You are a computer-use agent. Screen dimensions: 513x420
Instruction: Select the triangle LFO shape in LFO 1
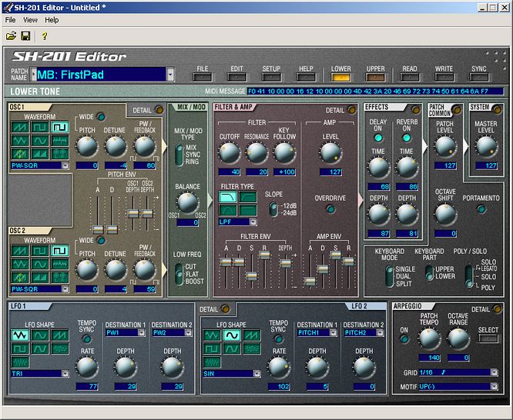pos(19,335)
